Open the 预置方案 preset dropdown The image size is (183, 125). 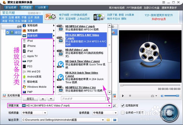[109, 105]
